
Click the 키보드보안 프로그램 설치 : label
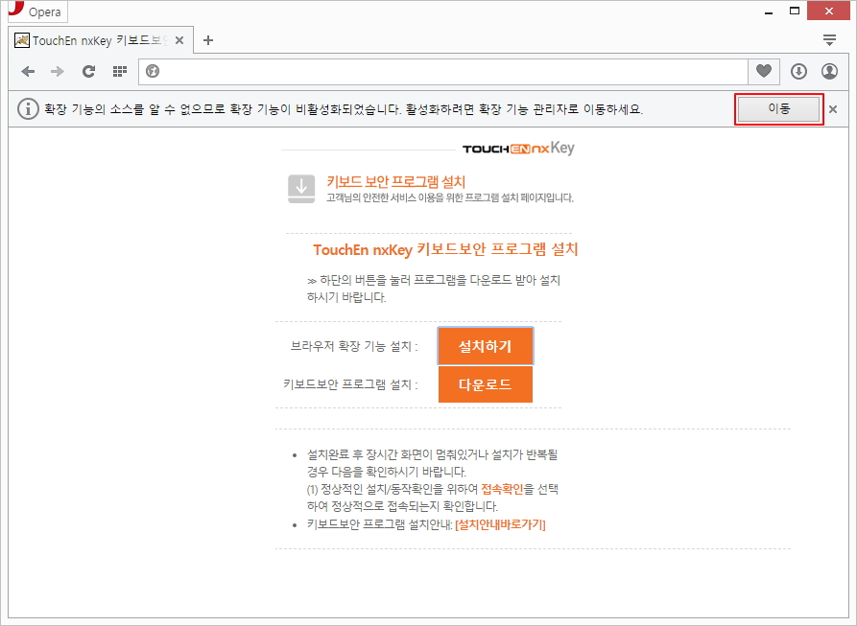pyautogui.click(x=350, y=384)
